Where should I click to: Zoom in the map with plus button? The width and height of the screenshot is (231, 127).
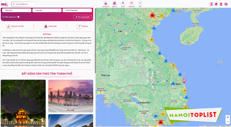coord(228,117)
